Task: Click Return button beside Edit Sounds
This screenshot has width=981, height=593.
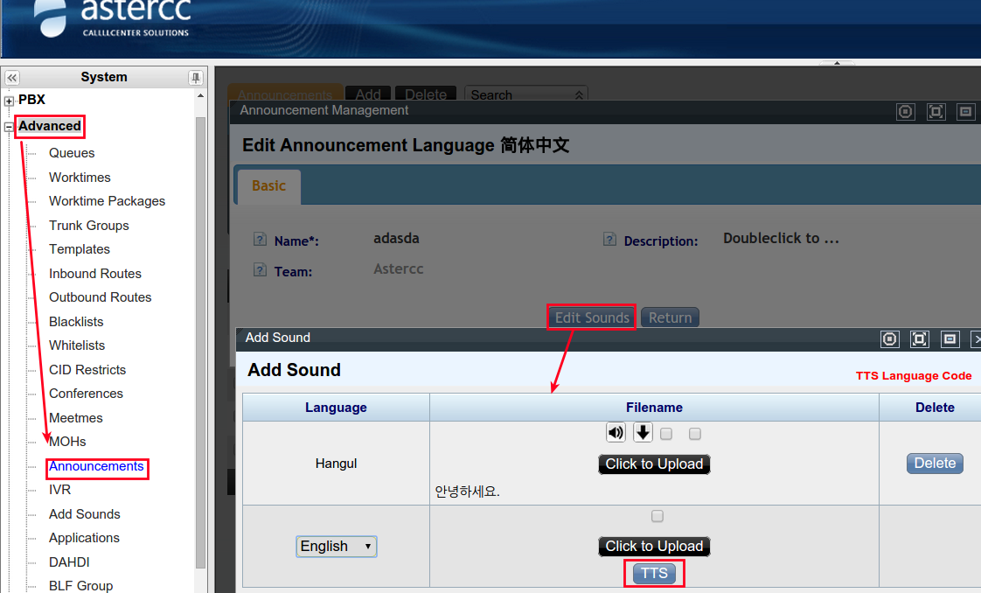Action: pyautogui.click(x=670, y=318)
